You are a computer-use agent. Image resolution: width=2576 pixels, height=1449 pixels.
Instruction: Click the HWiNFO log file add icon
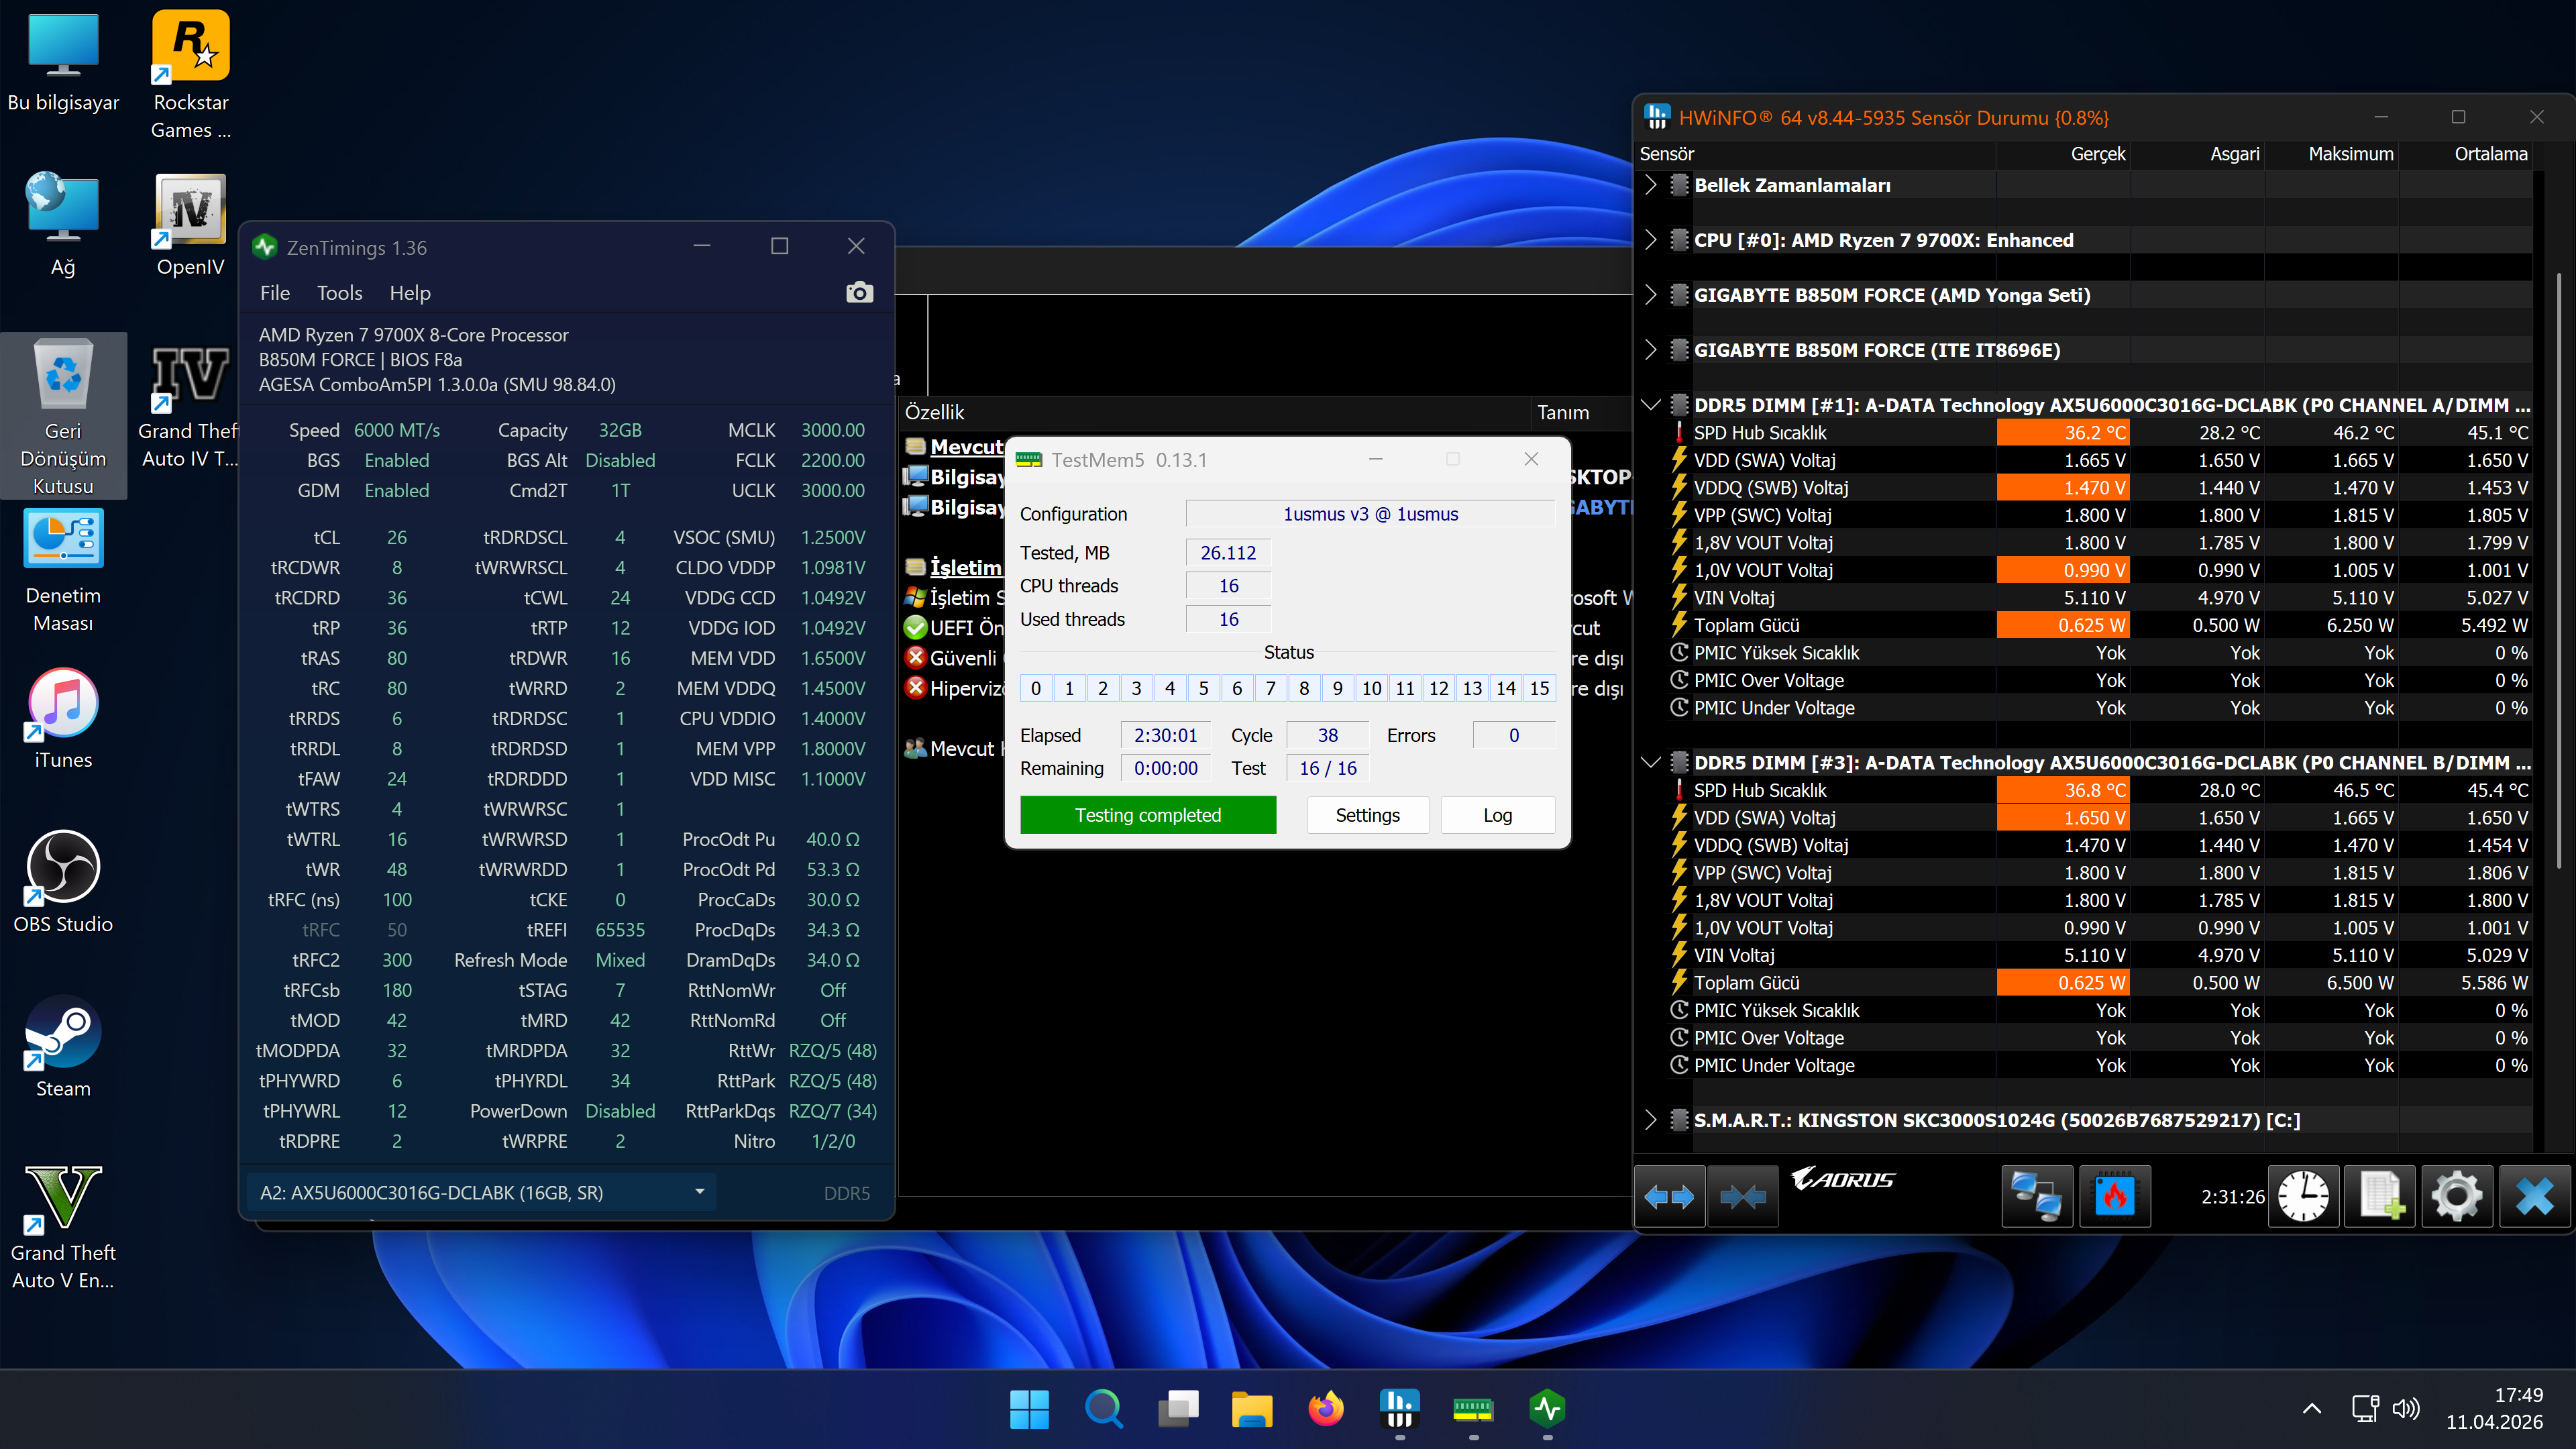2380,1196
